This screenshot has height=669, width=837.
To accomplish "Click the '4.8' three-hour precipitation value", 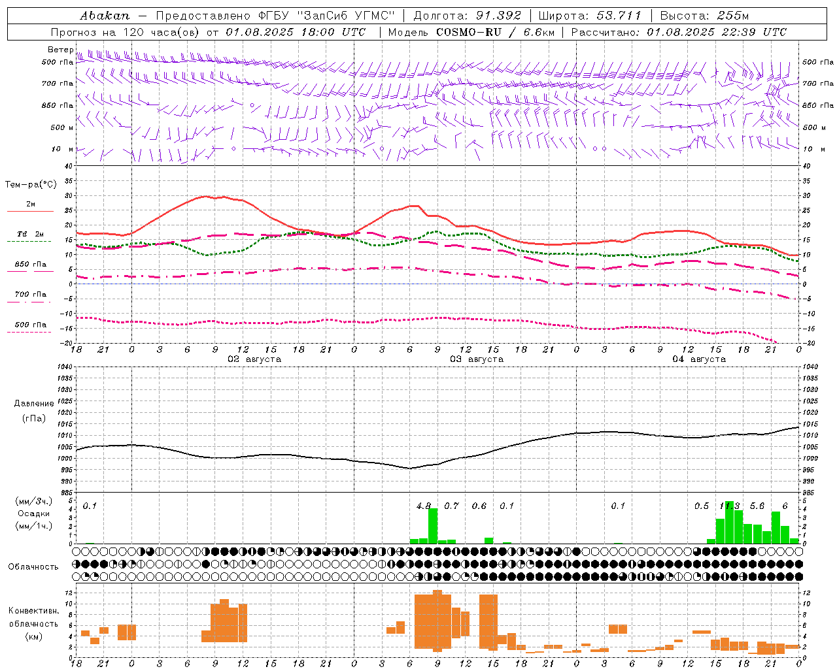I will [424, 506].
